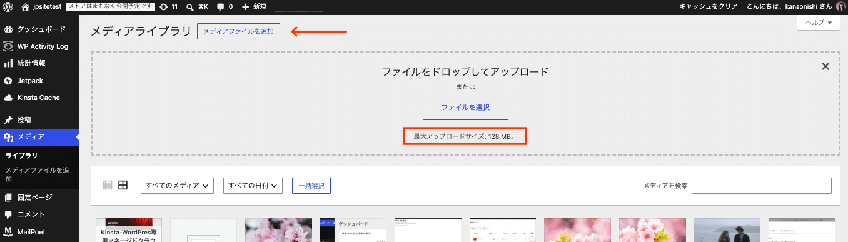Open the blank document file thumbnail
This screenshot has width=848, height=242.
[x=203, y=230]
